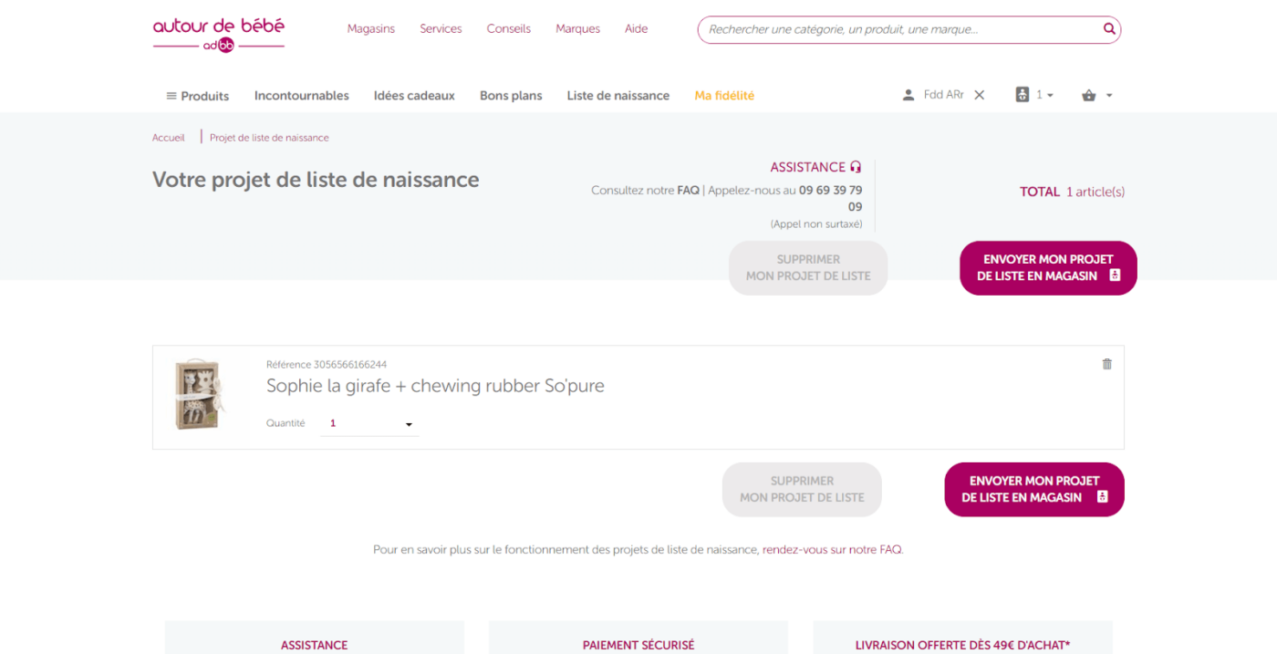Click upper Envoyer mon projet de liste en magasin
The width and height of the screenshot is (1277, 654).
click(1048, 267)
